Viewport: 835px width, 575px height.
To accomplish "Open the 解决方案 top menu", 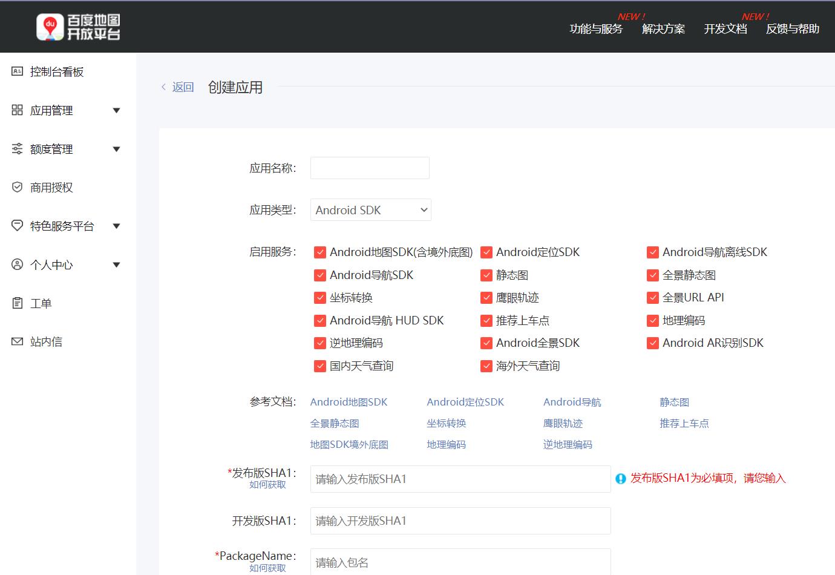I will [x=664, y=29].
